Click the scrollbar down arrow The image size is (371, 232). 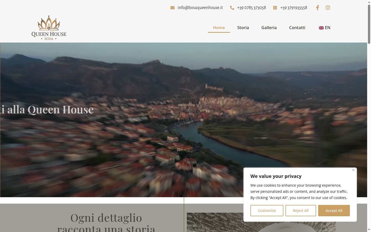[369, 230]
